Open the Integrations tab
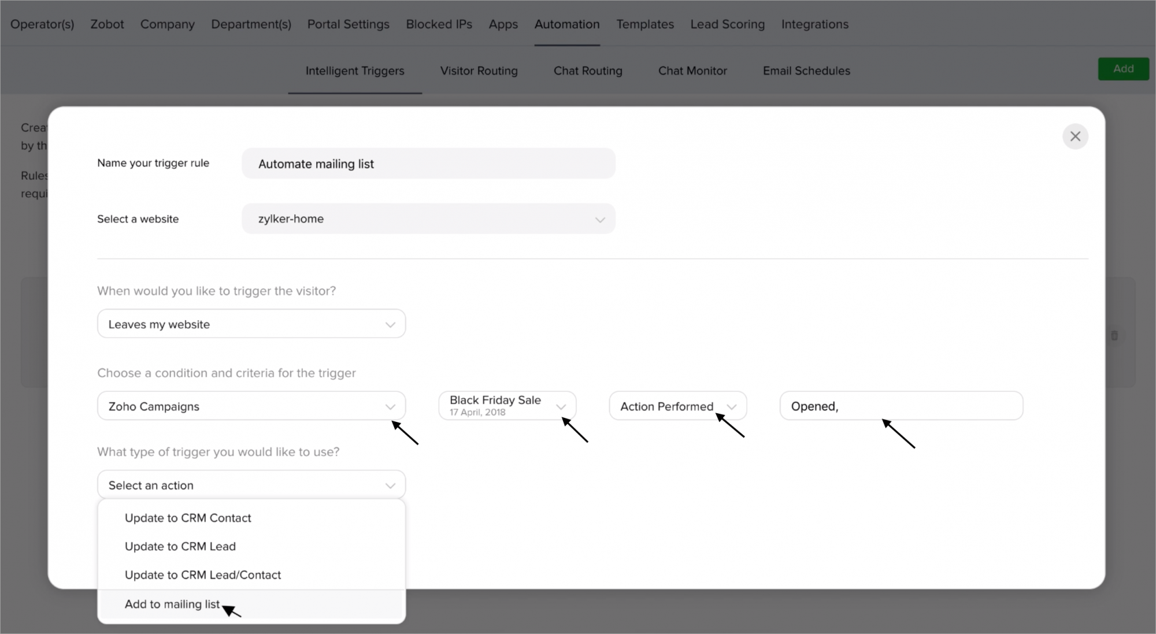The image size is (1156, 634). 815,24
